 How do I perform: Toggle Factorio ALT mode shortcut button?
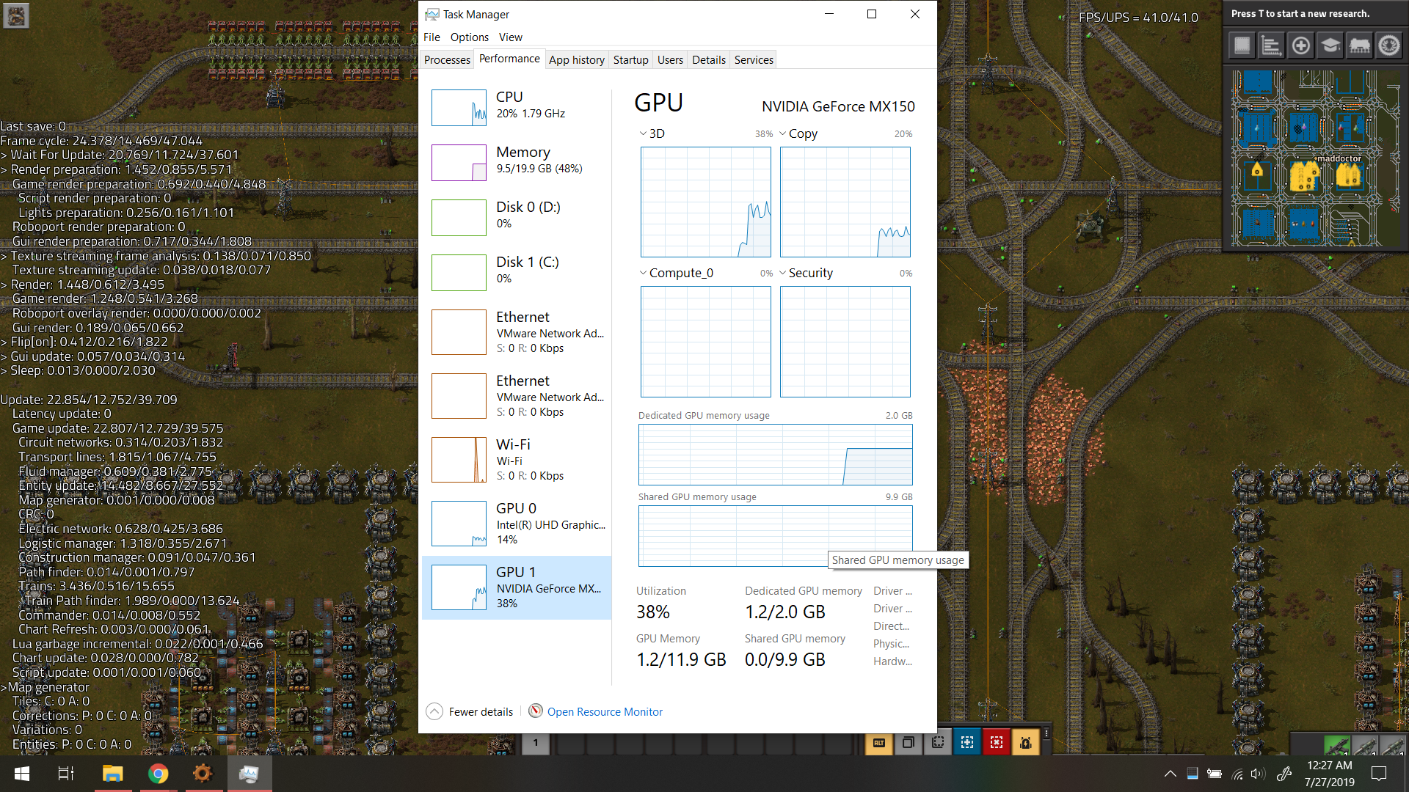(879, 743)
